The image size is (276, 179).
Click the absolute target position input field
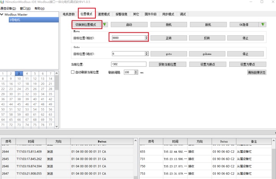128,54
